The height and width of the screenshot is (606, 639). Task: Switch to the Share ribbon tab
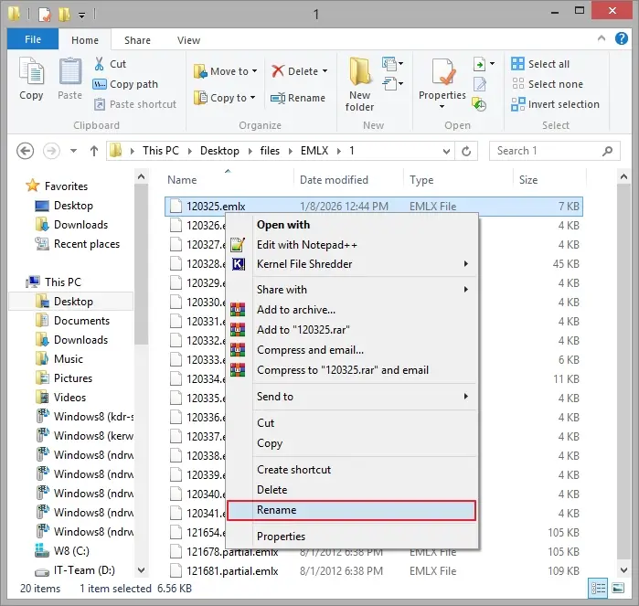tap(137, 40)
